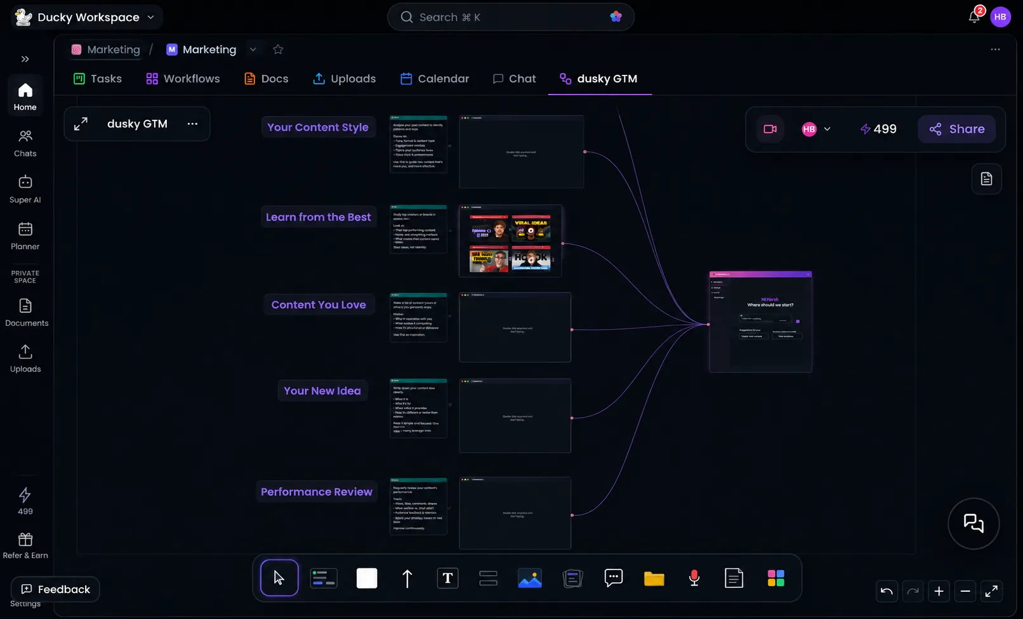Zoom out with the minus button
The height and width of the screenshot is (619, 1023).
pyautogui.click(x=965, y=591)
